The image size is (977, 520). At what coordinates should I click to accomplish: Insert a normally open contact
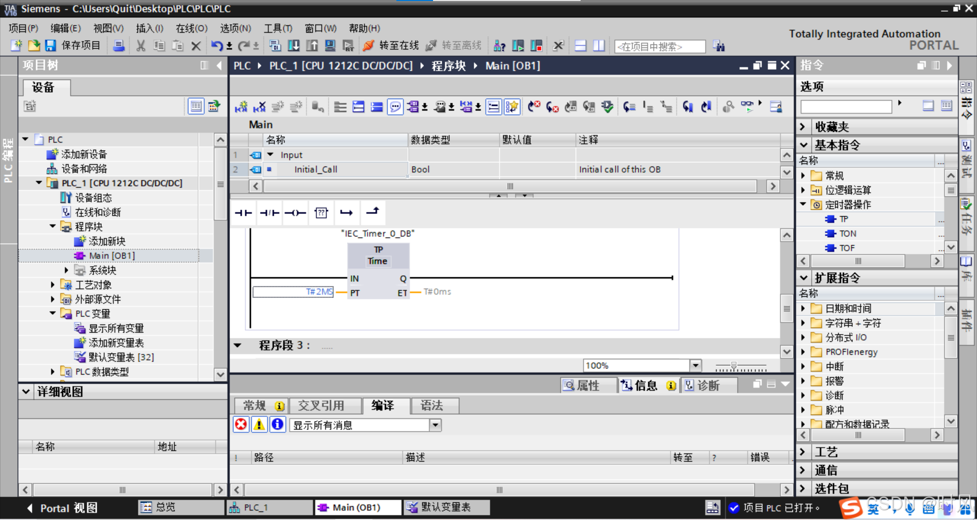coord(243,213)
